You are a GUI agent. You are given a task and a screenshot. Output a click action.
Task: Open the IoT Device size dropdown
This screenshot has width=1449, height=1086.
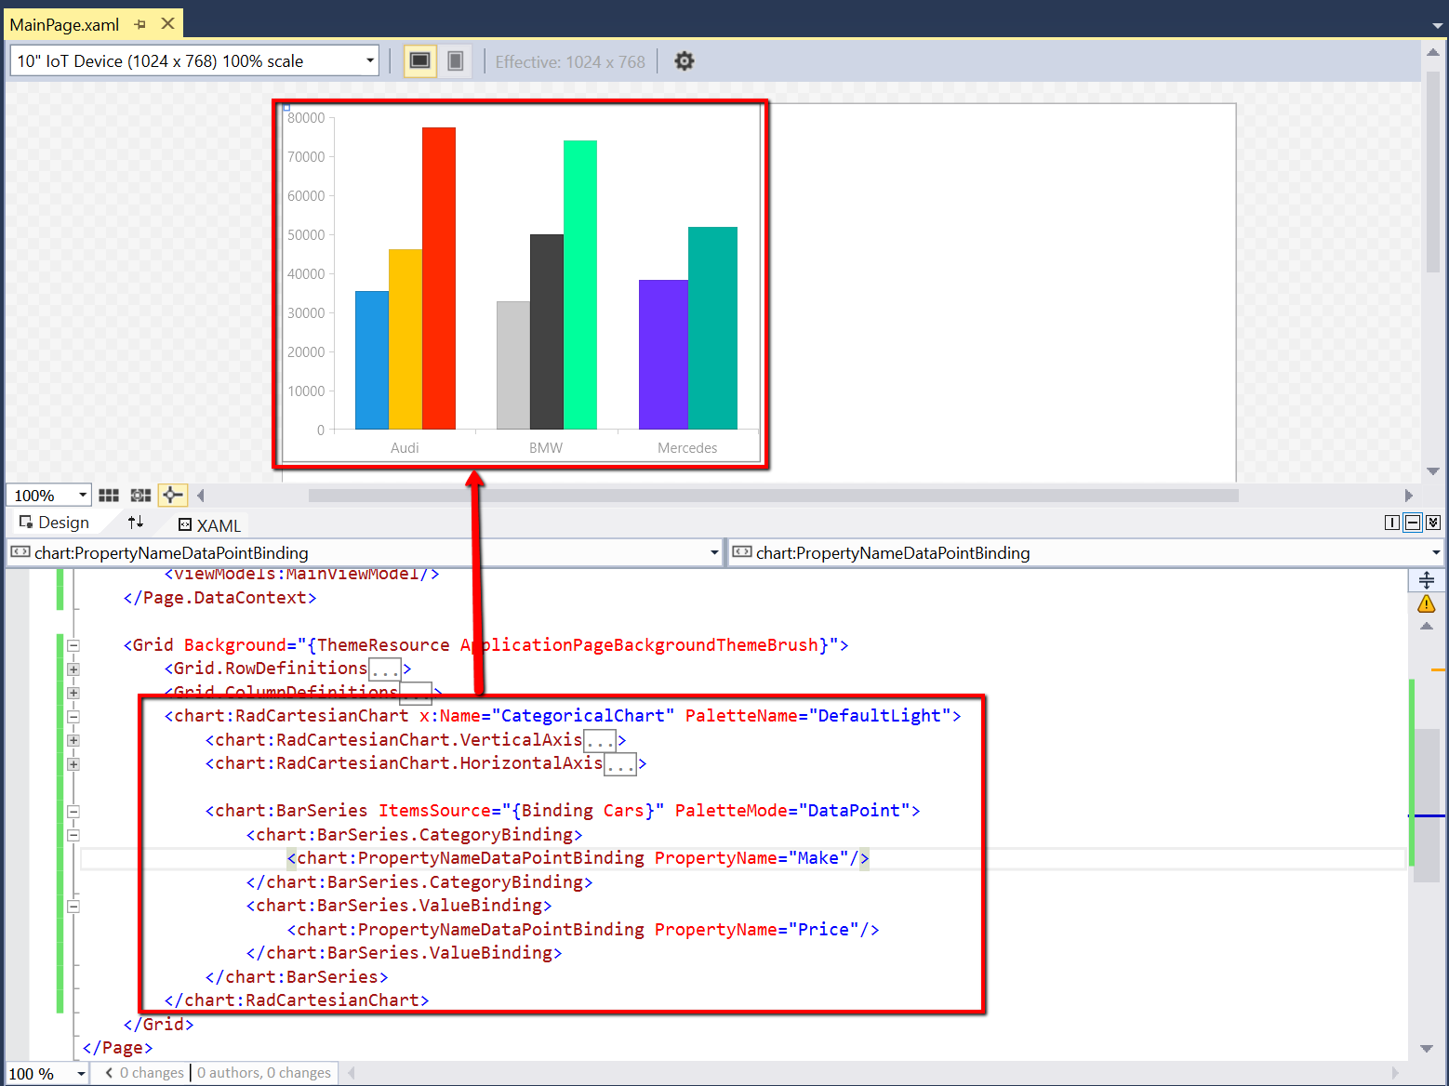(369, 61)
